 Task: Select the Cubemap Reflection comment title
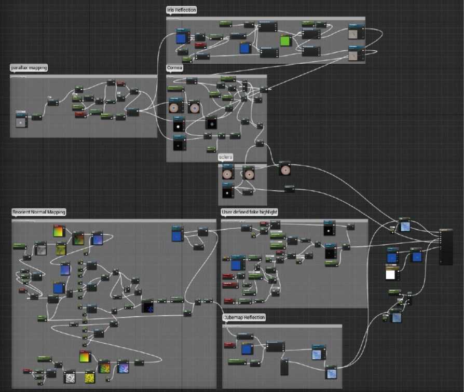click(x=244, y=317)
